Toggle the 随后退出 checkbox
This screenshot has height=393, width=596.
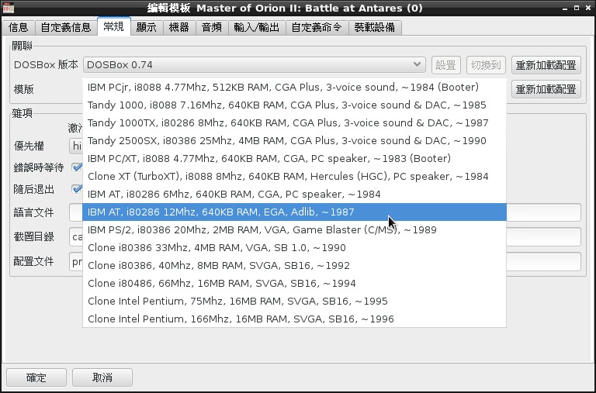point(78,188)
